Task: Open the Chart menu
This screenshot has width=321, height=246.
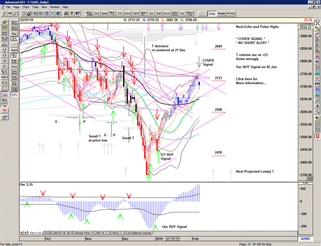Action: (25, 7)
